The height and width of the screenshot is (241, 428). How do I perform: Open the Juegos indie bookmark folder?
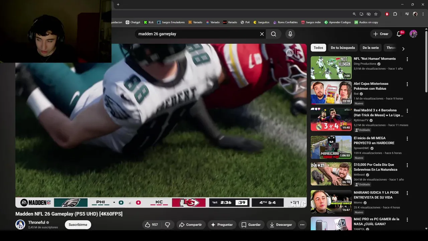point(311,22)
